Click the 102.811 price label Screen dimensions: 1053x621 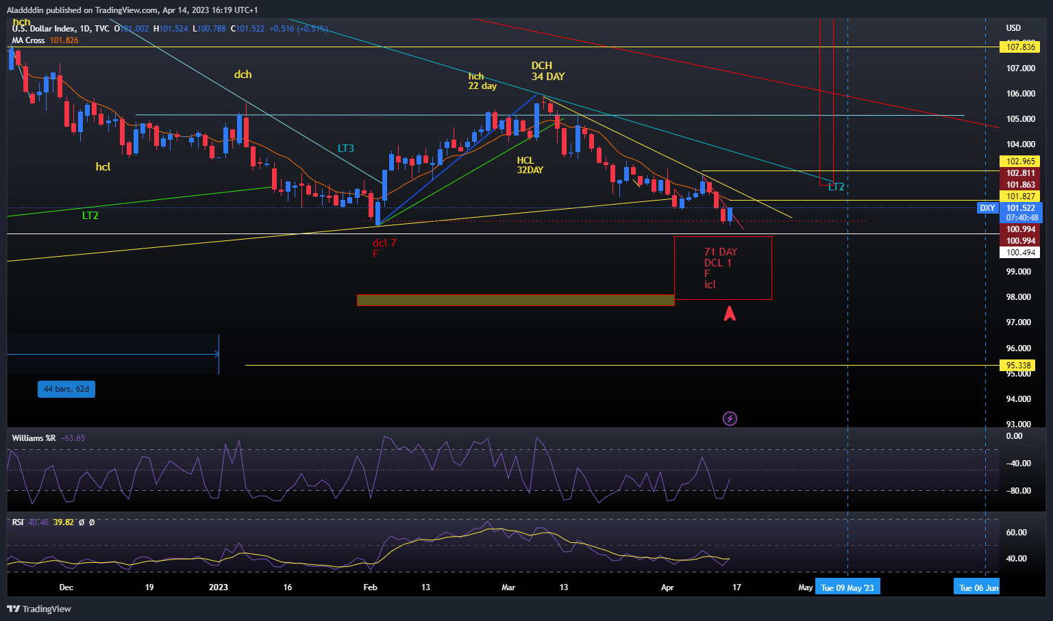pyautogui.click(x=1019, y=173)
